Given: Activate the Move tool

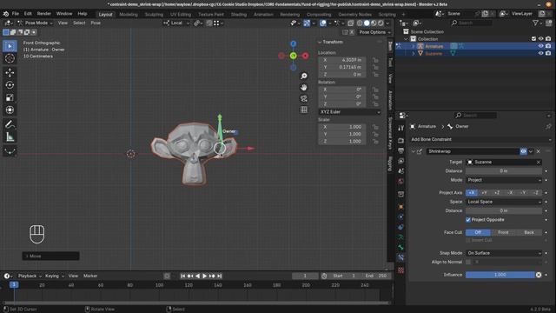Looking at the screenshot, I should [10, 73].
